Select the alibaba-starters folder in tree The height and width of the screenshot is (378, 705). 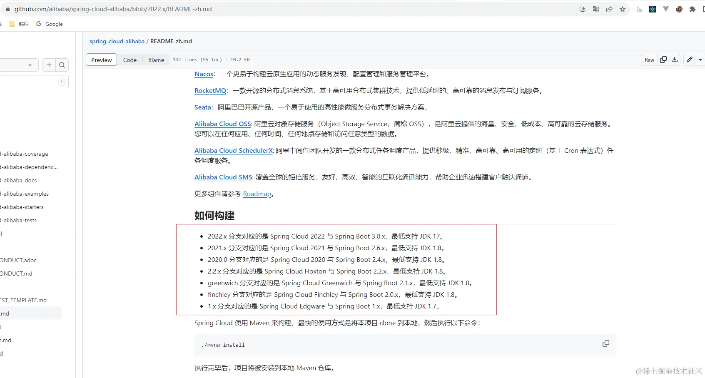tap(22, 207)
